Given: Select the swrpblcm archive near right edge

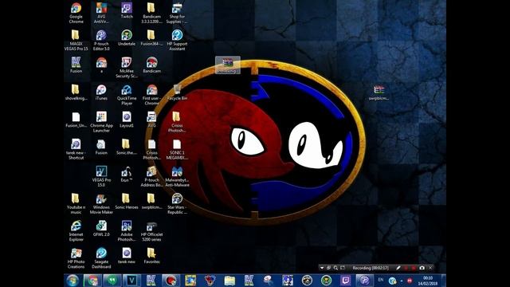Looking at the screenshot, I should click(379, 92).
